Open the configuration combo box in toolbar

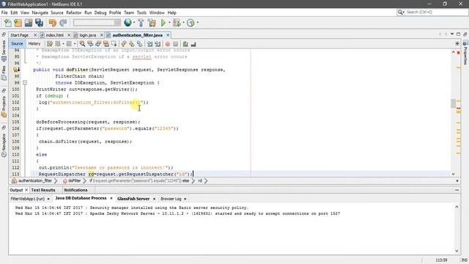97,23
